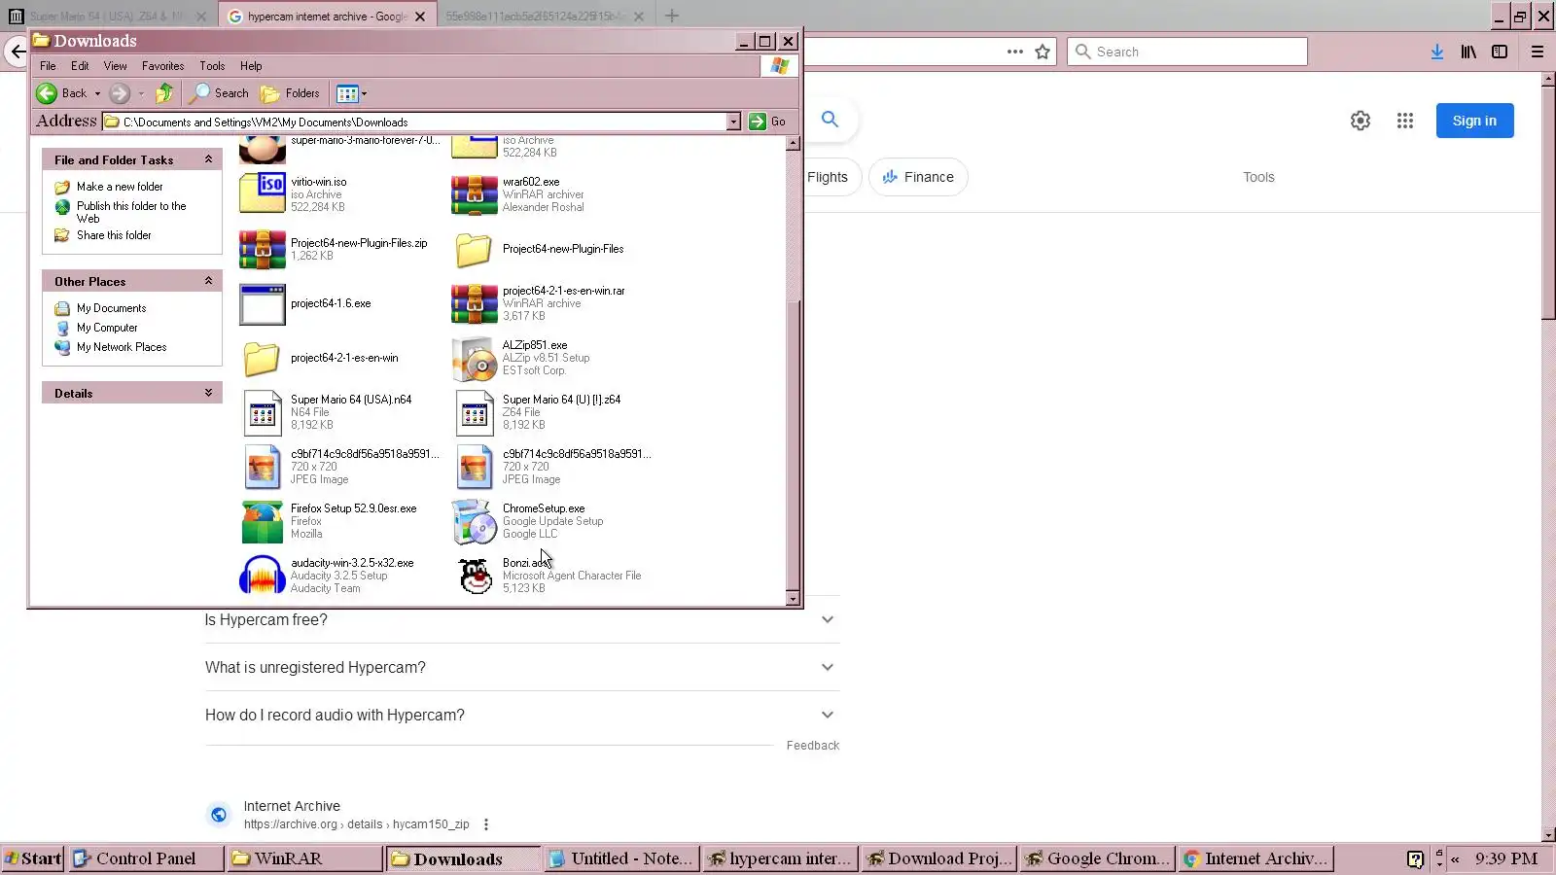Open Google settings gear icon
1556x875 pixels.
coord(1361,121)
